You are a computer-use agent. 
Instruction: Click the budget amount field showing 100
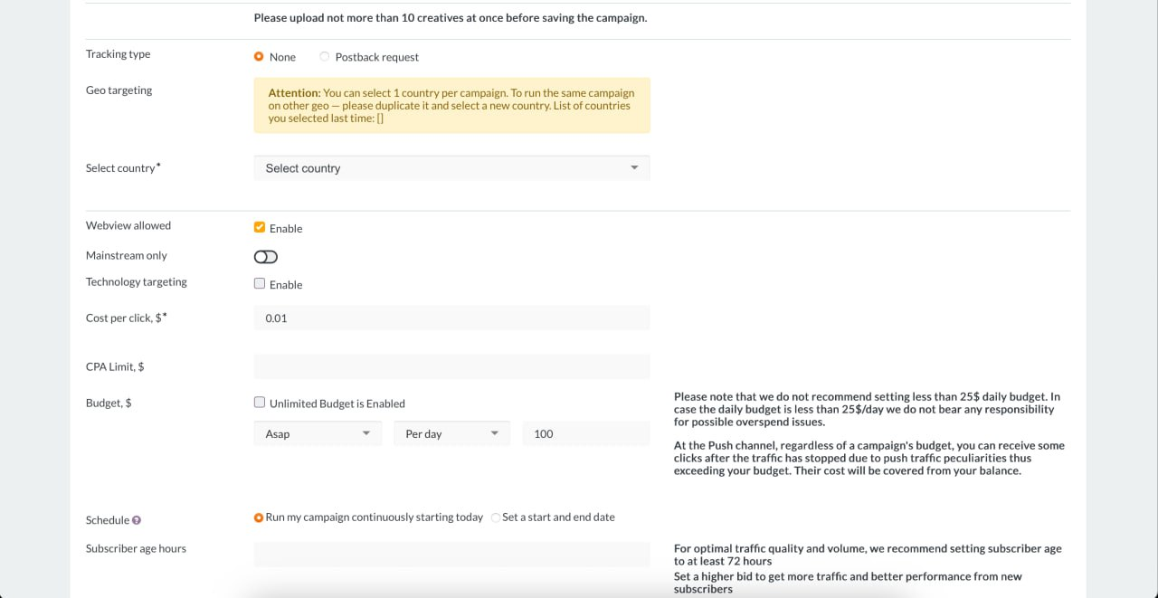(x=585, y=434)
